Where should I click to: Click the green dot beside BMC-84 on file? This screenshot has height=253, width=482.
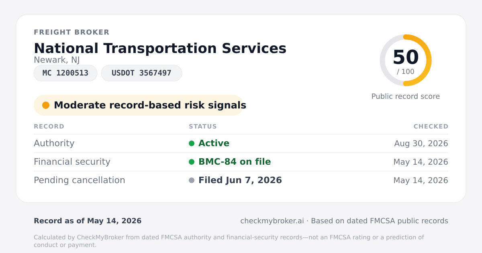coord(192,162)
